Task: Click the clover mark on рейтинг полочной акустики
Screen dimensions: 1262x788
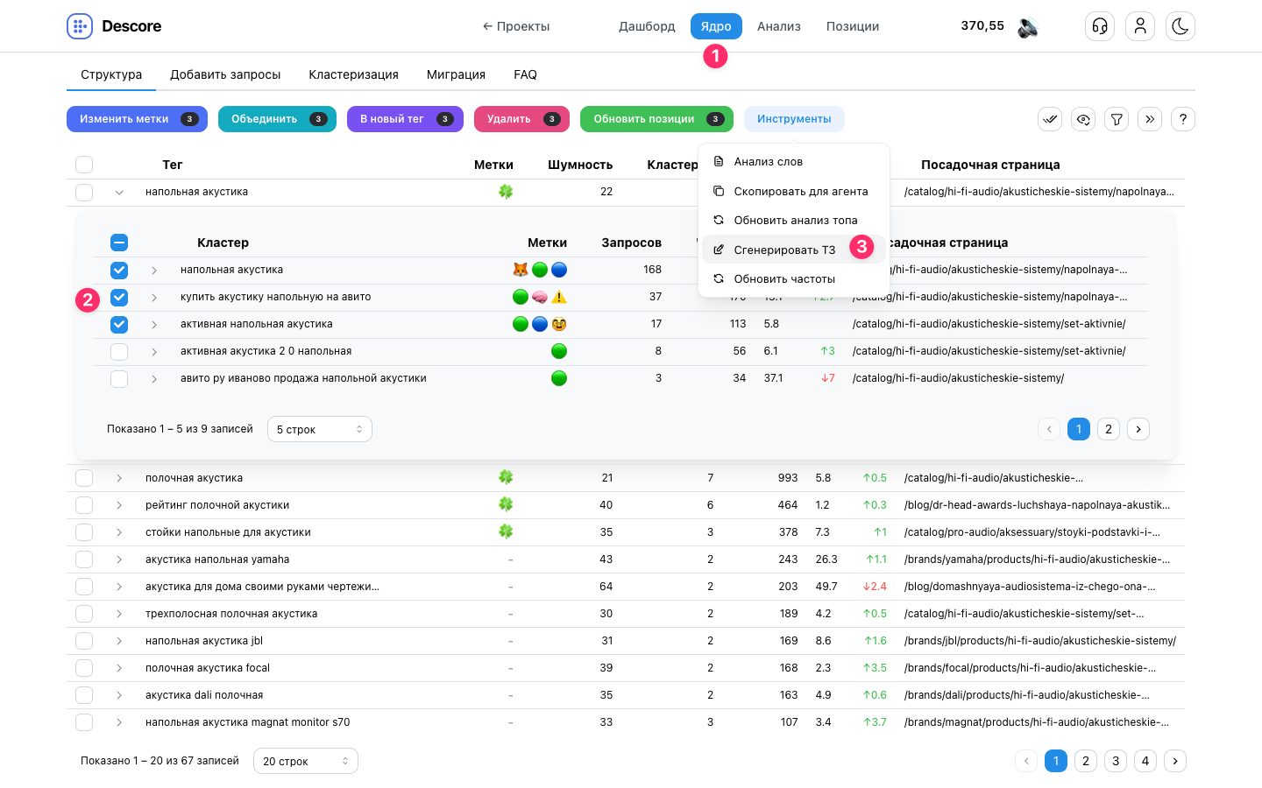Action: coord(506,504)
